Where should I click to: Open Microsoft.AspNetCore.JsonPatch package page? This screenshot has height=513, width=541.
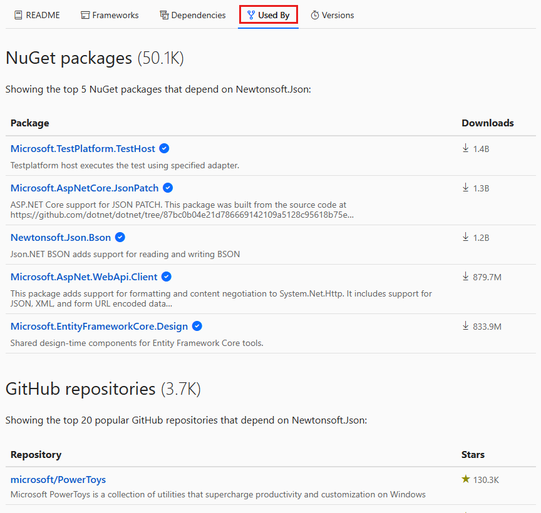(x=85, y=188)
